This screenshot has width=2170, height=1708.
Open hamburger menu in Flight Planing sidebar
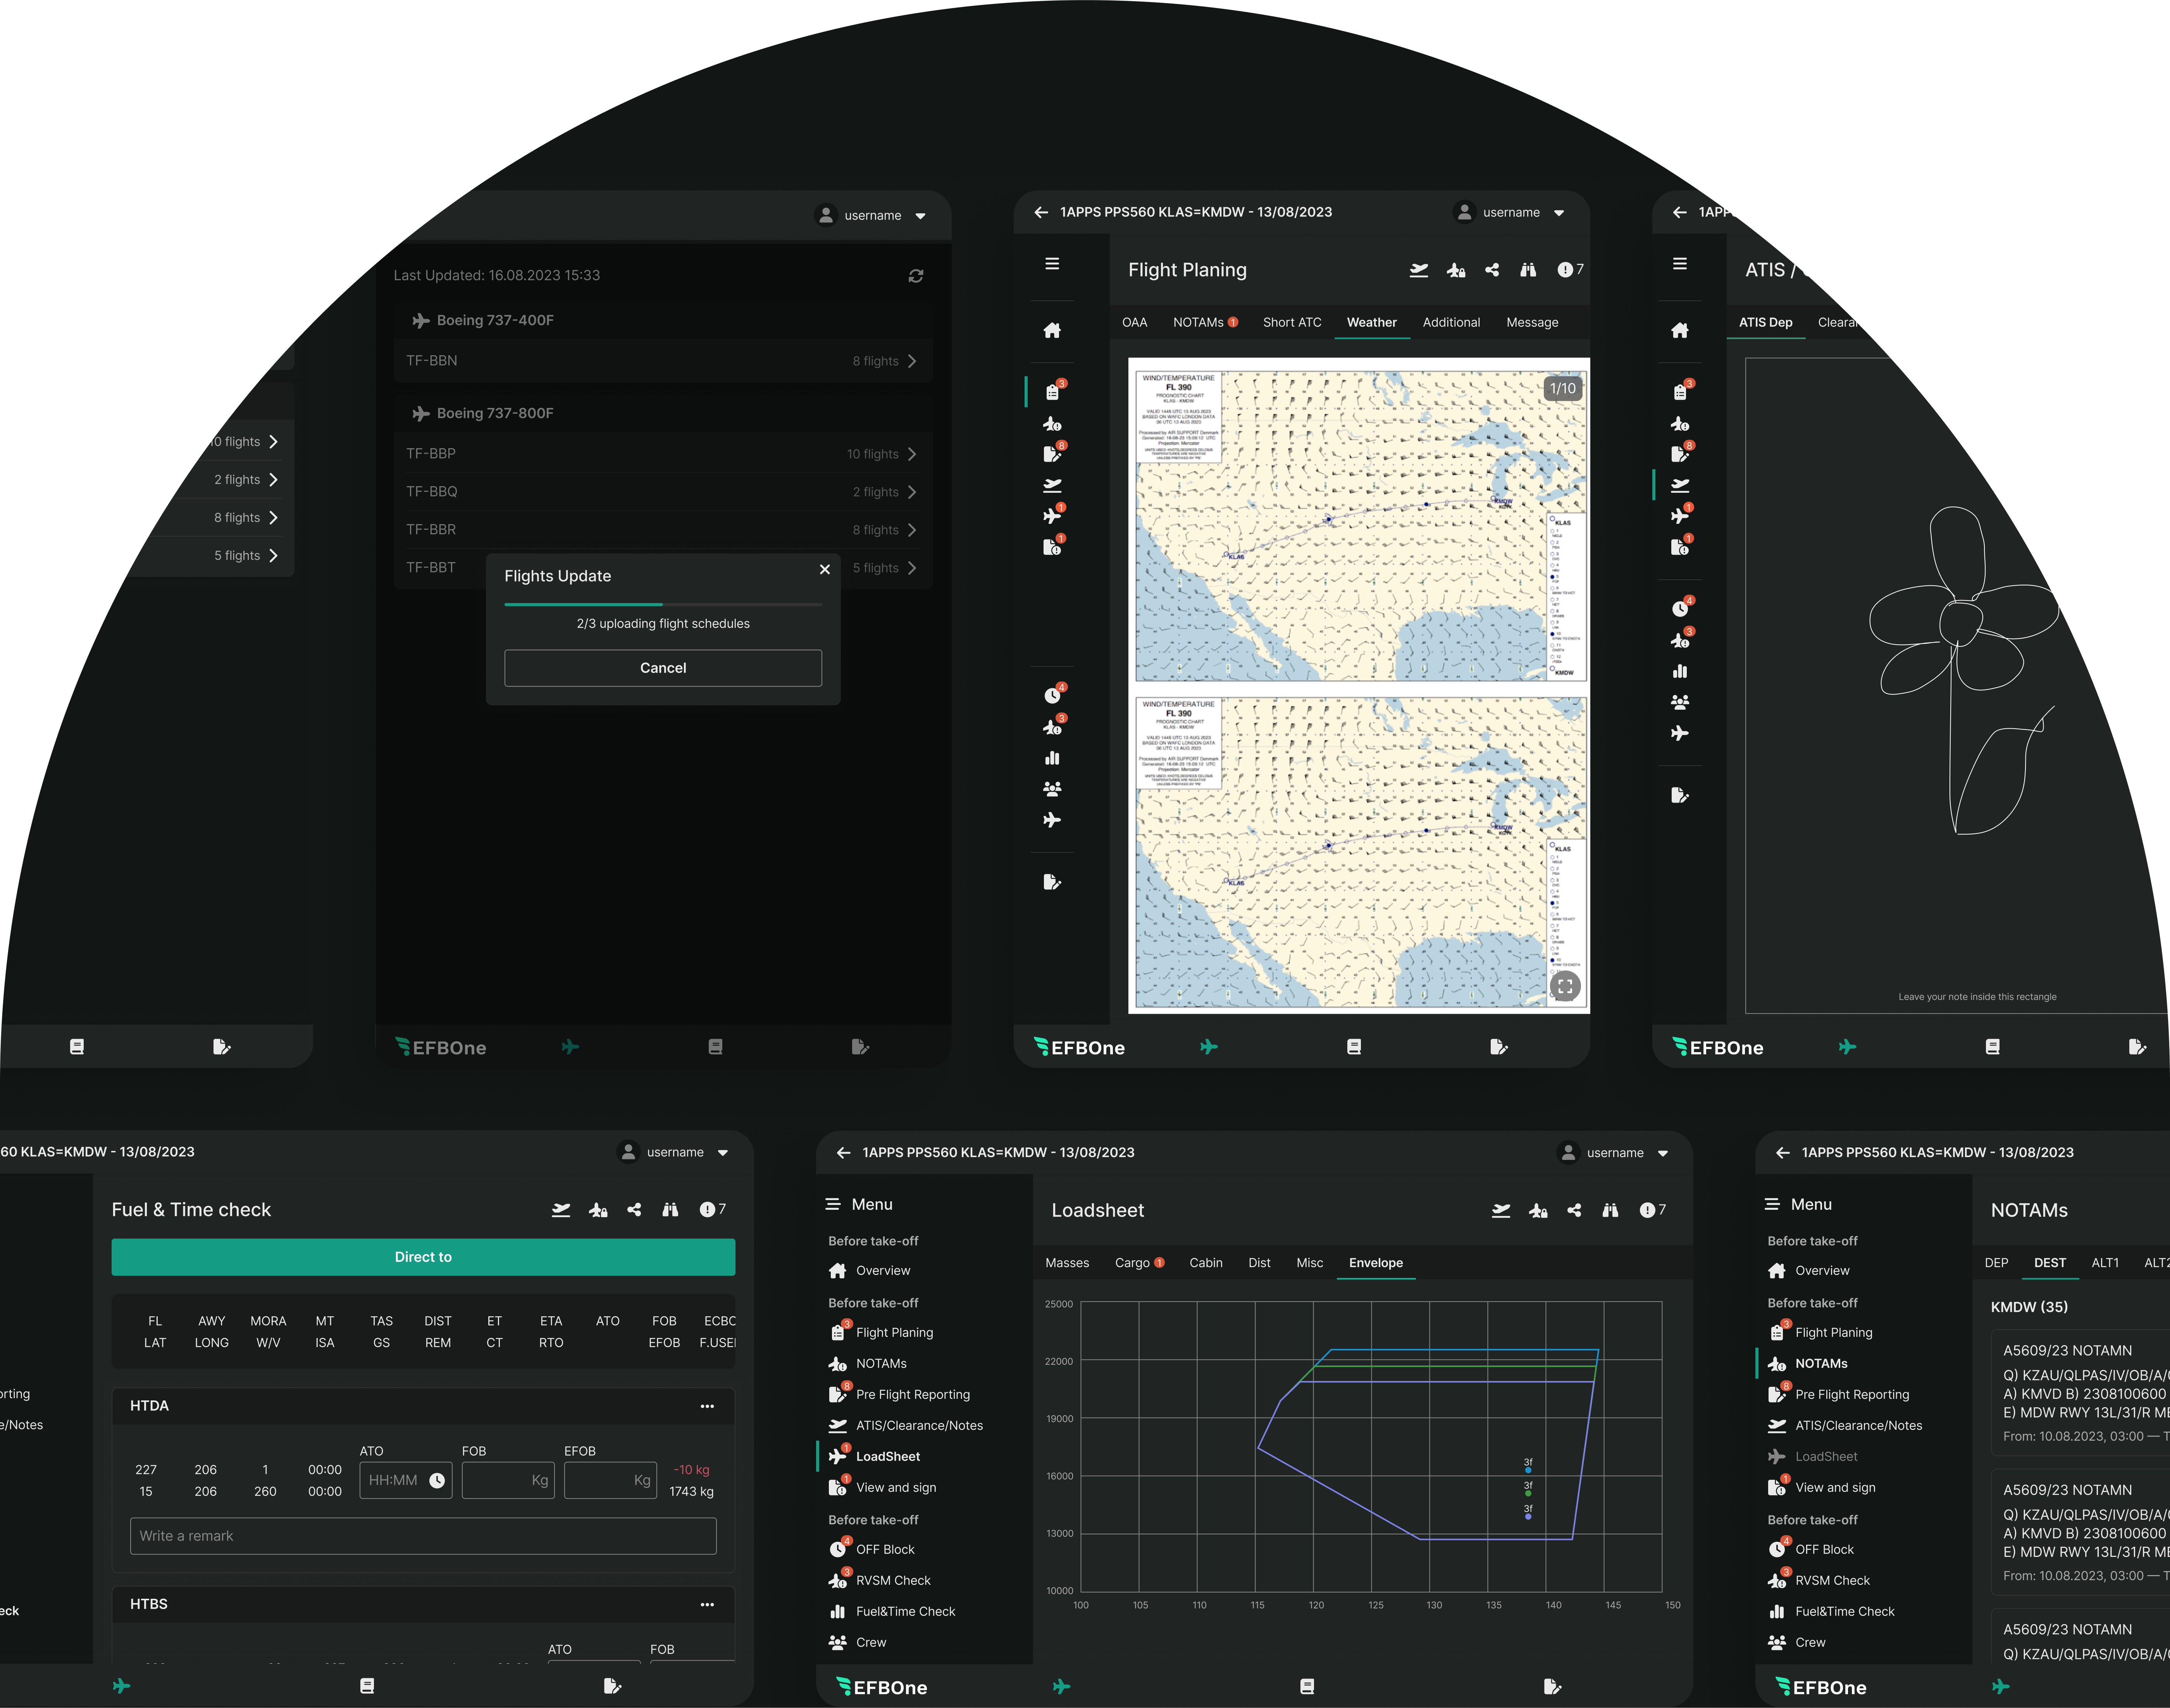[1052, 264]
